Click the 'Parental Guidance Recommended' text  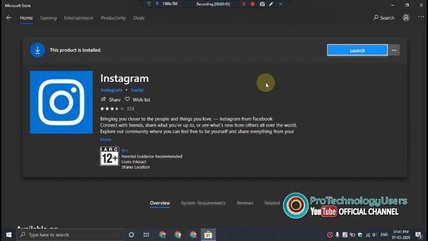point(152,156)
